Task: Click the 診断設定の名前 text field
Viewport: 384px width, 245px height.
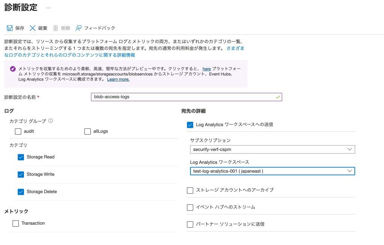Action: coord(186,97)
